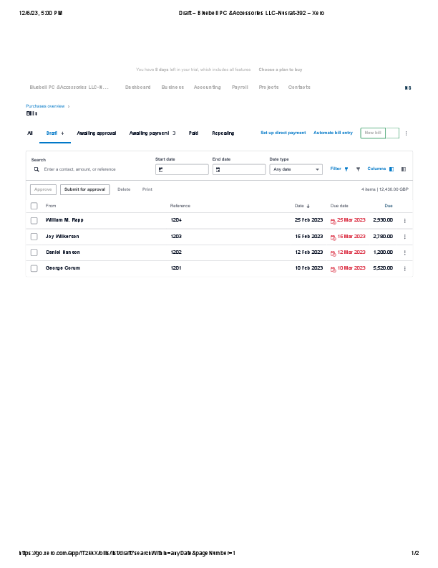This screenshot has height=568, width=438.
Task: Tick the select-all bills checkbox in header
Action: [34, 206]
